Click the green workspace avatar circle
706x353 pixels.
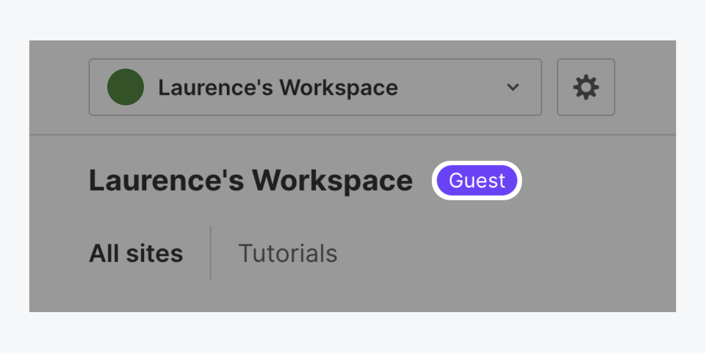125,87
